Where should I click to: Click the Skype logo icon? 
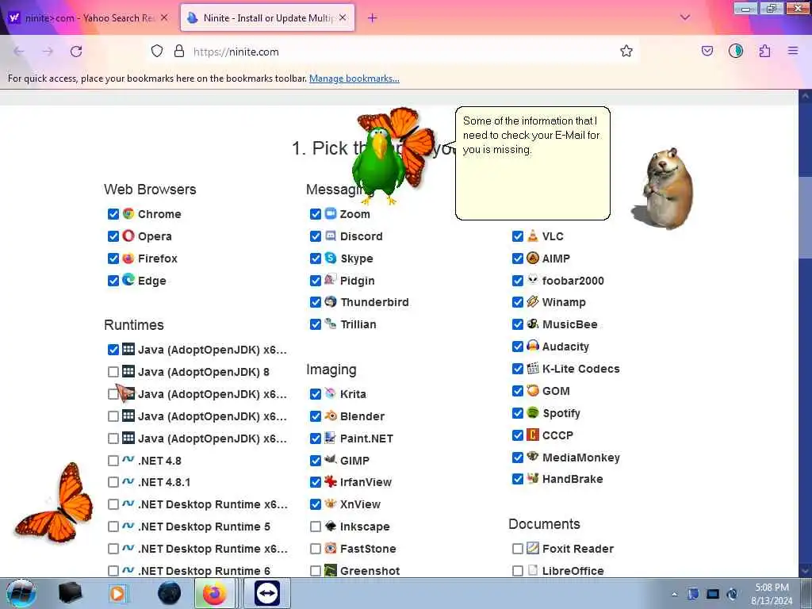pos(331,258)
